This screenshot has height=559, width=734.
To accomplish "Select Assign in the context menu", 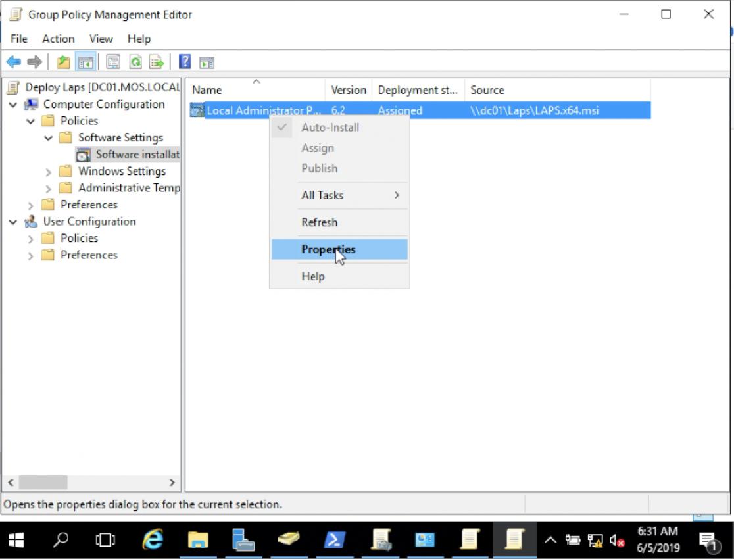I will coord(339,148).
